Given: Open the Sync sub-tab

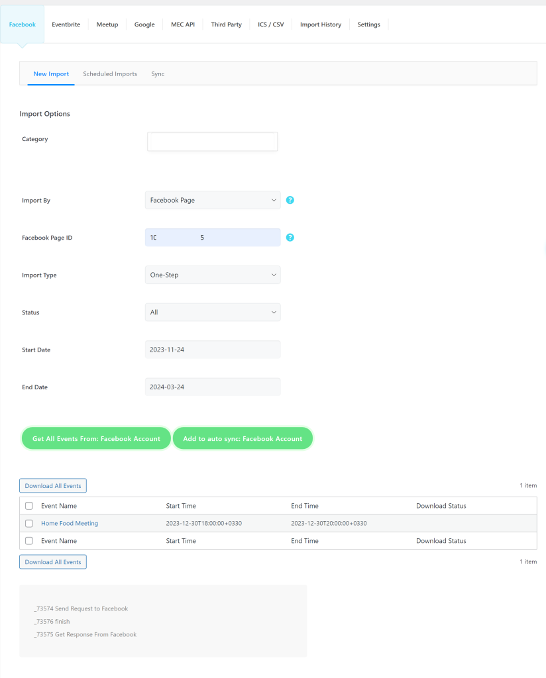Looking at the screenshot, I should coord(158,73).
